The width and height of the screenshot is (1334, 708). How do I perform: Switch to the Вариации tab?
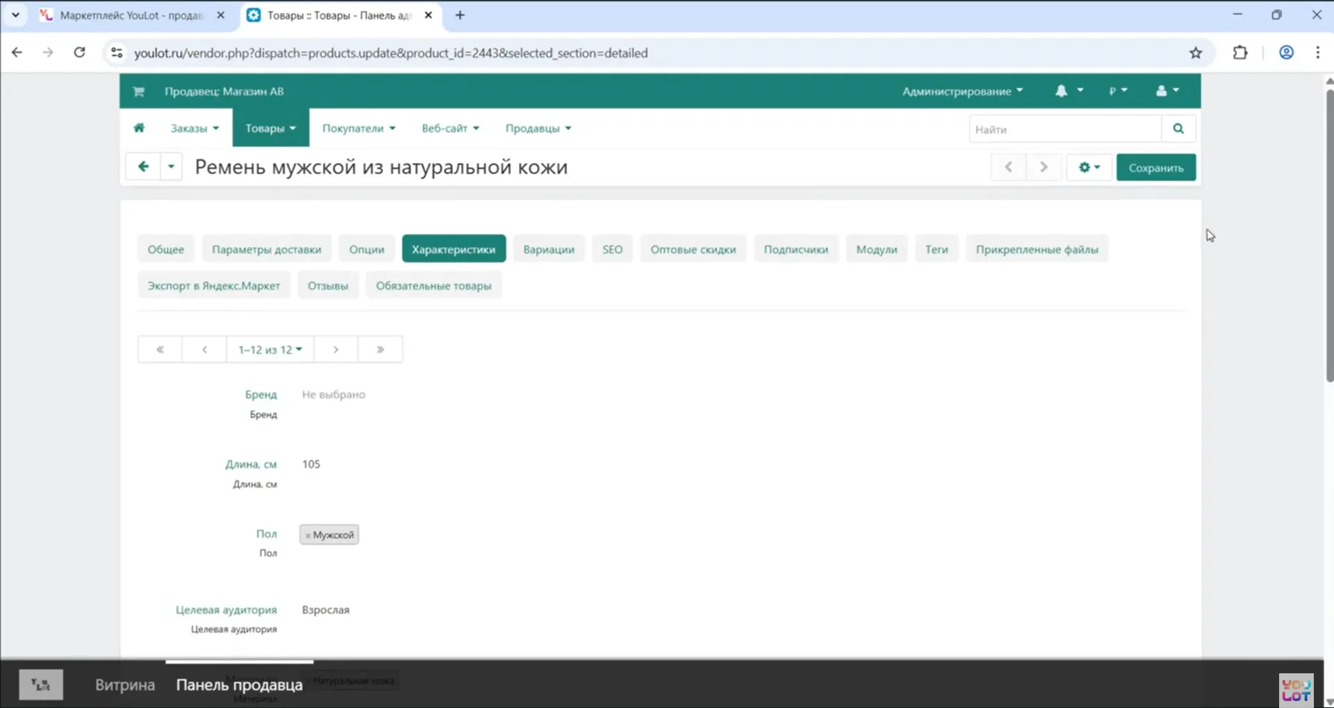[x=548, y=249]
